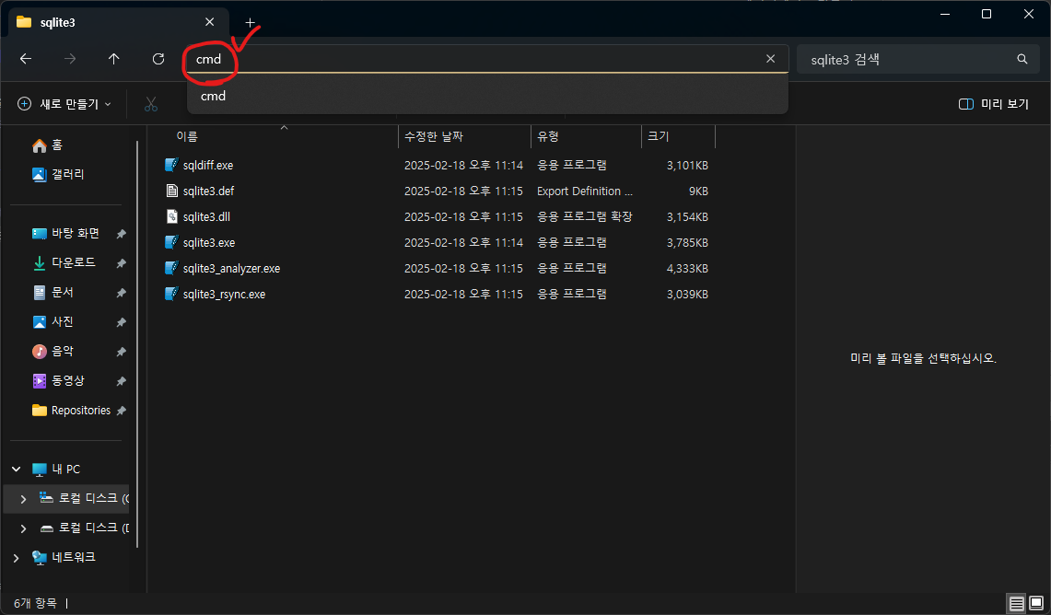Image resolution: width=1051 pixels, height=615 pixels.
Task: Click the cut scissors icon
Action: (x=151, y=104)
